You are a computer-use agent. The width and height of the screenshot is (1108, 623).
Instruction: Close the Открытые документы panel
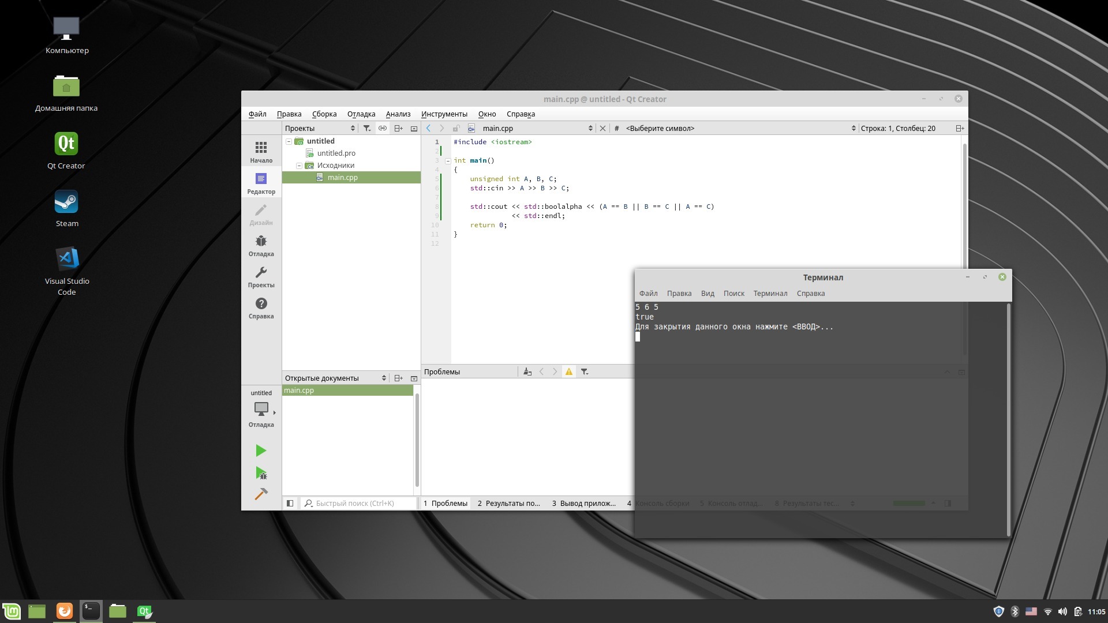click(414, 378)
